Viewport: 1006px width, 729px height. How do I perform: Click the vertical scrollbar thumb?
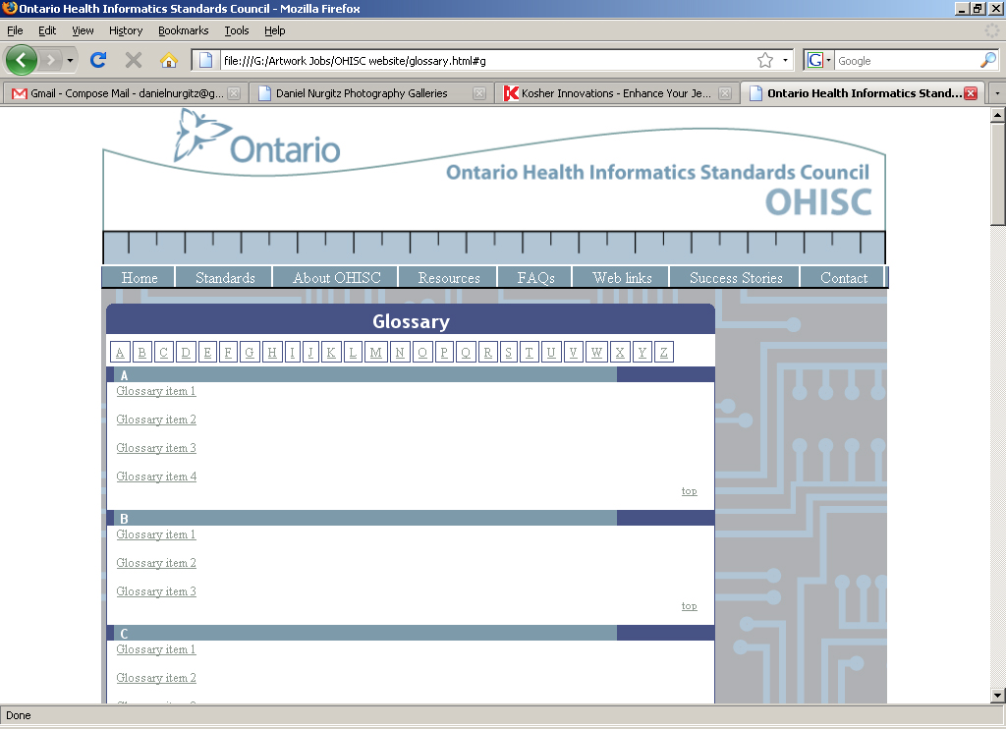click(998, 174)
